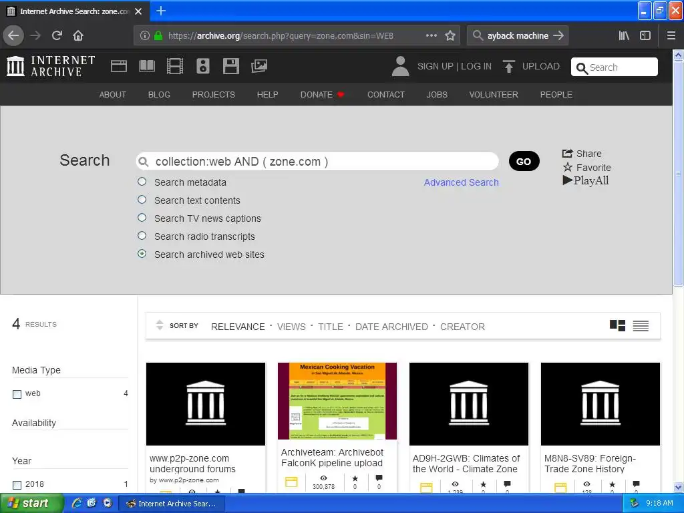Click the SIGN UP link

(x=436, y=66)
